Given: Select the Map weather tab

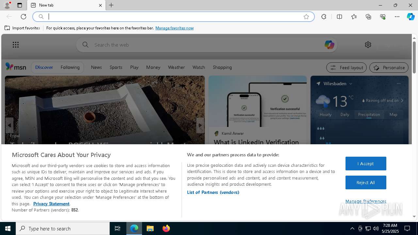Looking at the screenshot, I should (394, 115).
